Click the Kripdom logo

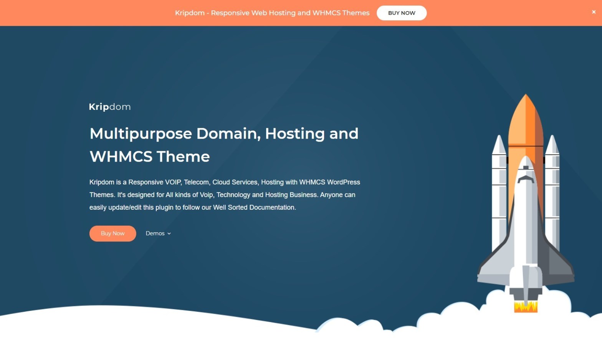[x=110, y=107]
